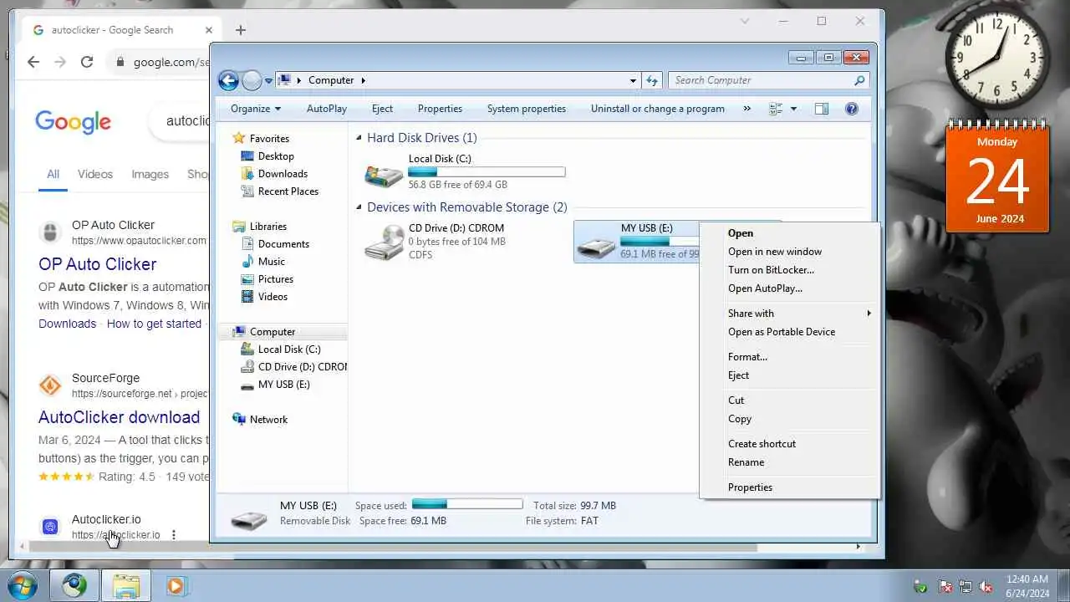The height and width of the screenshot is (602, 1070).
Task: Collapse the Hard Disk Drives group
Action: 359,138
